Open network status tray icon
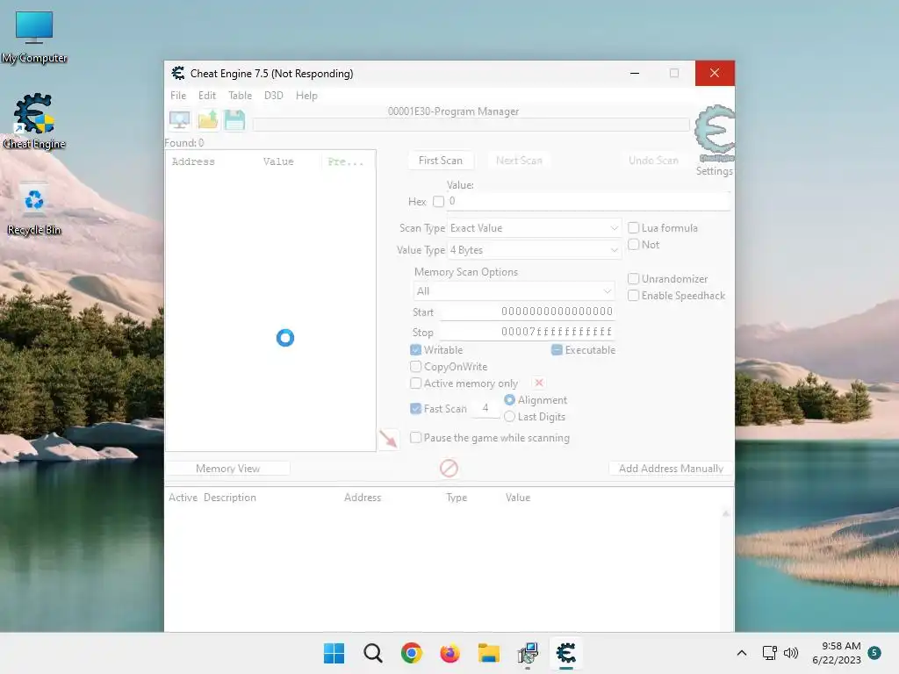Image resolution: width=899 pixels, height=674 pixels. tap(769, 653)
